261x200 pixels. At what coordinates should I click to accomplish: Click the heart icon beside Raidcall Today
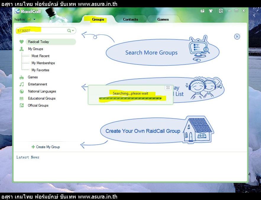coord(22,42)
